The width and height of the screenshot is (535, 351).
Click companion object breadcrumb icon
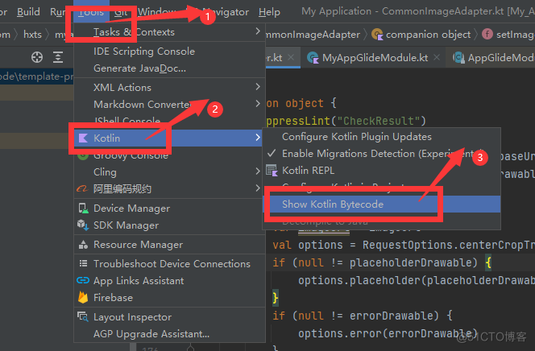[377, 35]
